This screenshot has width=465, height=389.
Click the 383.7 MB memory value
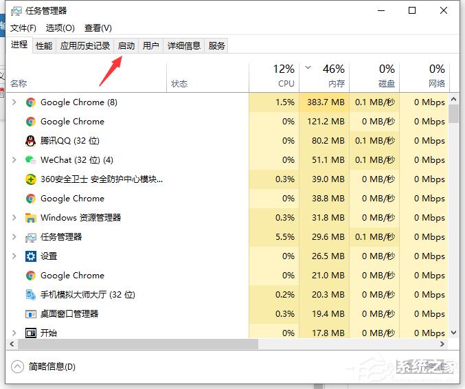pos(326,102)
